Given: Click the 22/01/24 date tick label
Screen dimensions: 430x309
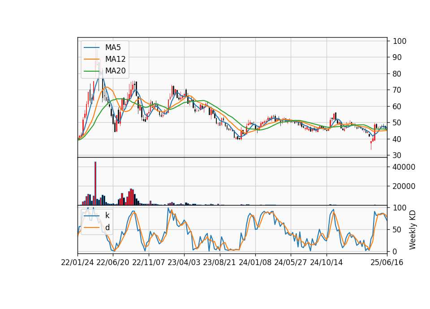Looking at the screenshot, I should tap(77, 262).
